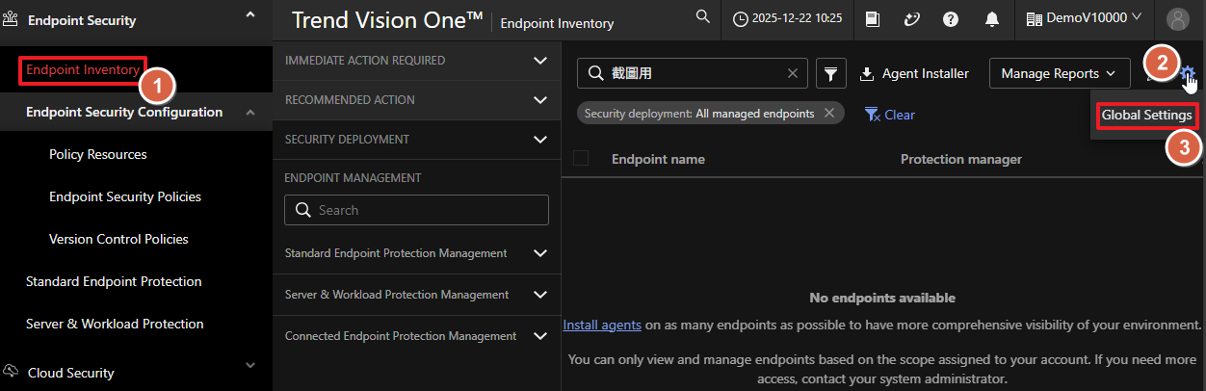Screen dimensions: 1206x391
Task: Clear the endpoint search field text
Action: pyautogui.click(x=792, y=73)
